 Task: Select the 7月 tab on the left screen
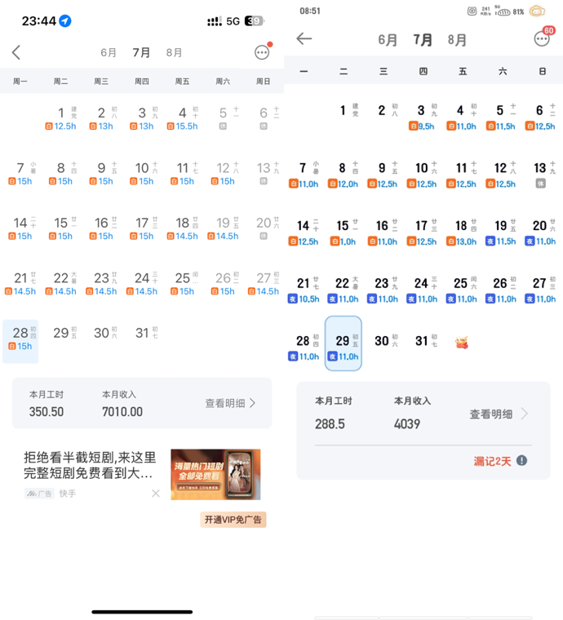coord(142,52)
